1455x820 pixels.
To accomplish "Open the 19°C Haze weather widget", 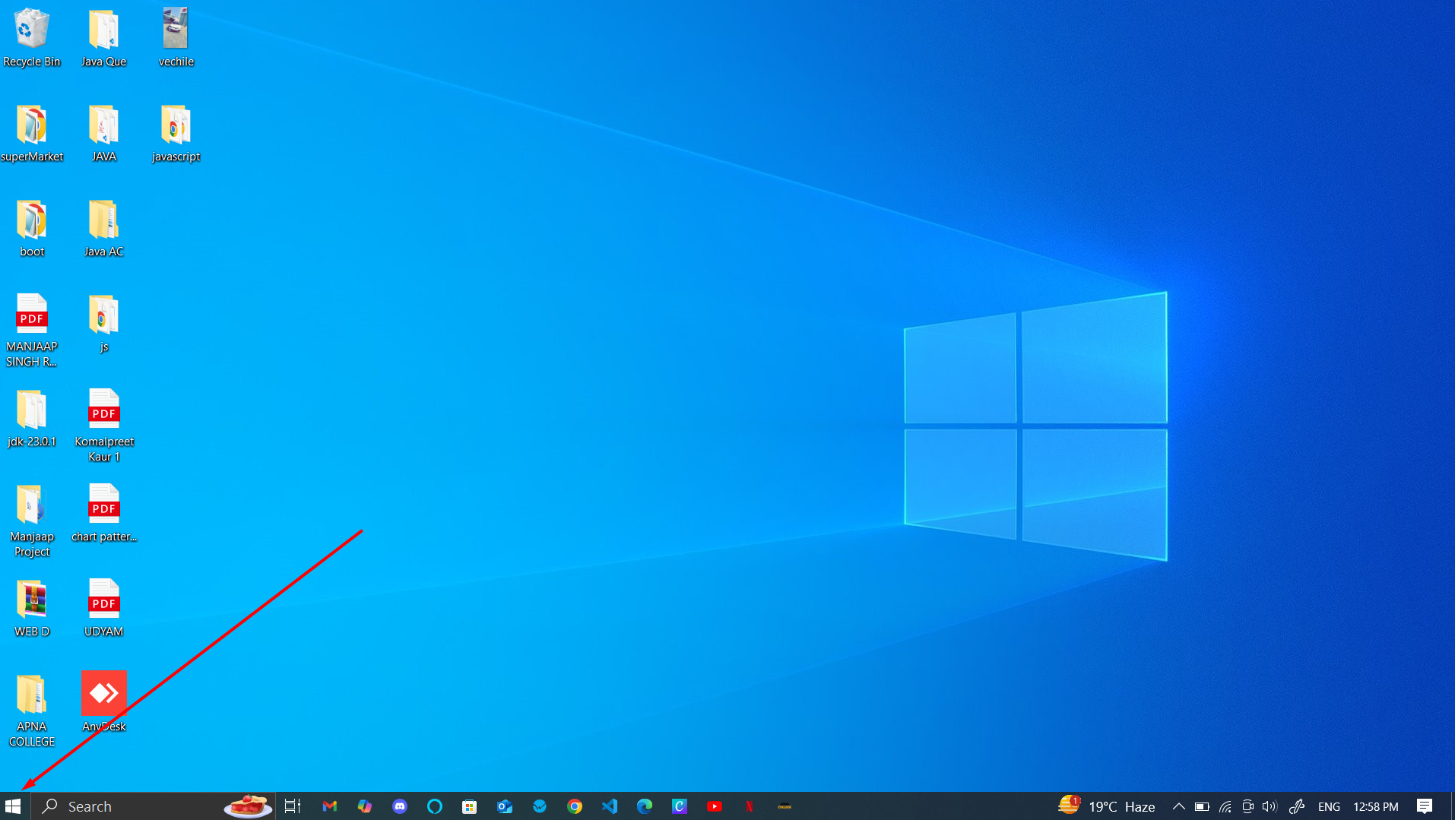I will (x=1107, y=806).
